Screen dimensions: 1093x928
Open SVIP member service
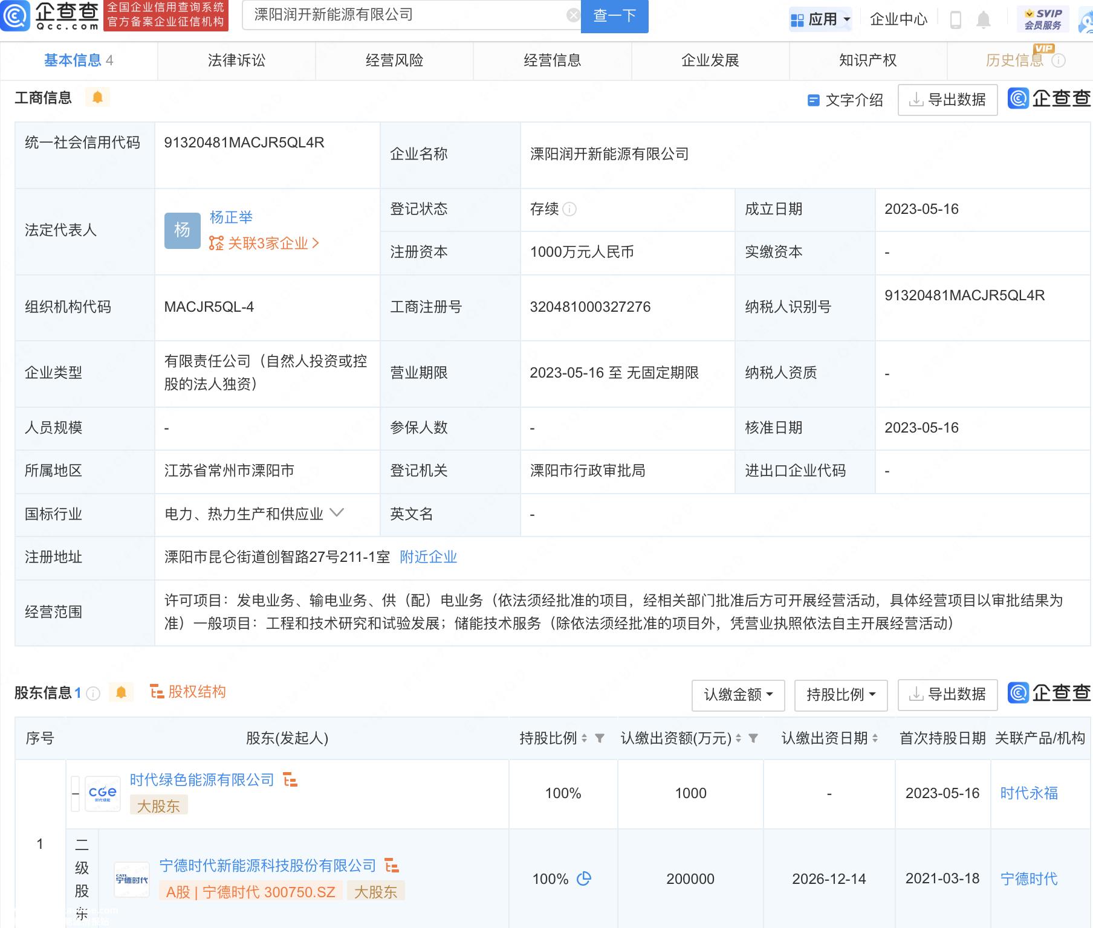point(1043,19)
